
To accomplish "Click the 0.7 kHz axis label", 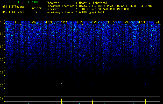I will click(2, 86).
